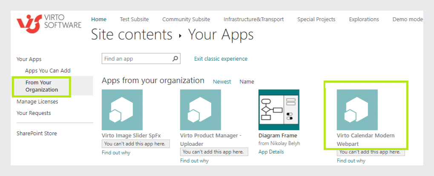Select Apps You Can Add
This screenshot has height=176, width=434.
(48, 70)
